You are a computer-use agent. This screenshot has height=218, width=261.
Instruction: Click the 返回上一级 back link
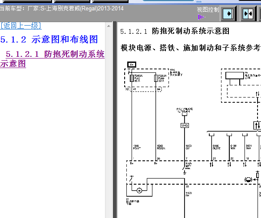coord(21,26)
